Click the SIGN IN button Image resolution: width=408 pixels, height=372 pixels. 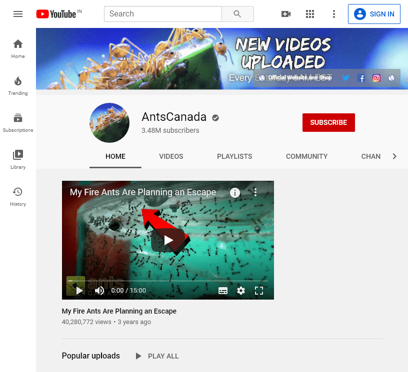pos(374,14)
